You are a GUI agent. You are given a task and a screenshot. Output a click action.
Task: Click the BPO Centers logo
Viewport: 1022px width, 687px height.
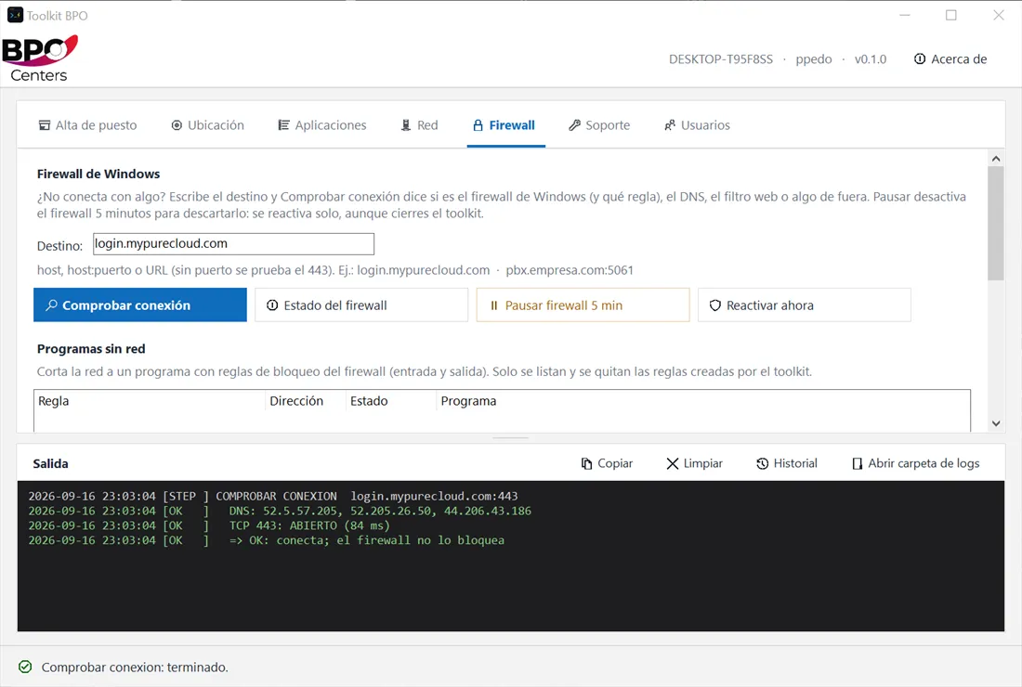click(x=40, y=58)
